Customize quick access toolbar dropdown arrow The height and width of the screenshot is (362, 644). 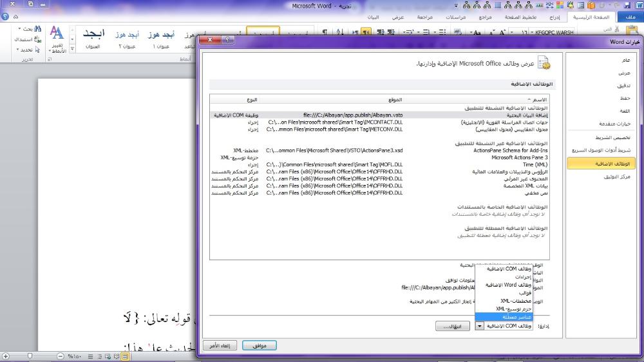pos(456,6)
